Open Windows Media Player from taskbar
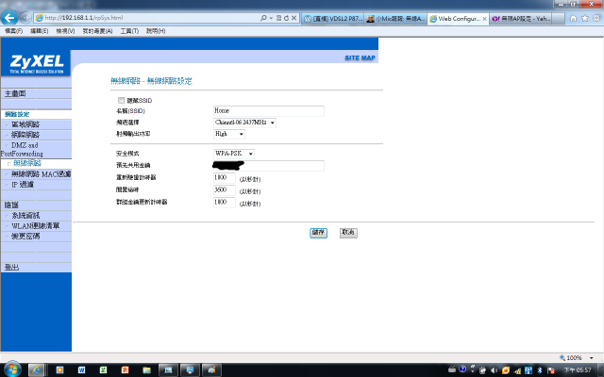The image size is (604, 377). 59,369
